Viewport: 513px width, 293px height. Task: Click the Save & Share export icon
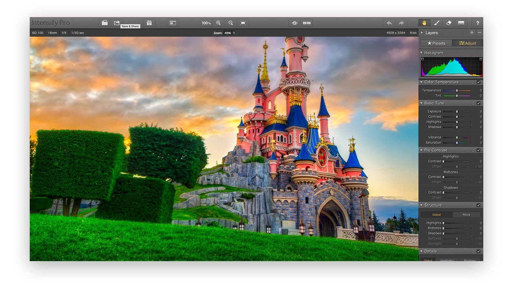click(117, 23)
